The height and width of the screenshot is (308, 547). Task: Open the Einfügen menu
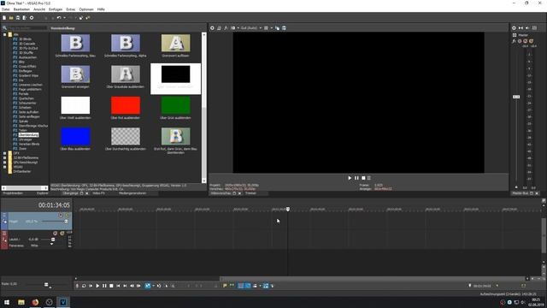click(x=56, y=9)
